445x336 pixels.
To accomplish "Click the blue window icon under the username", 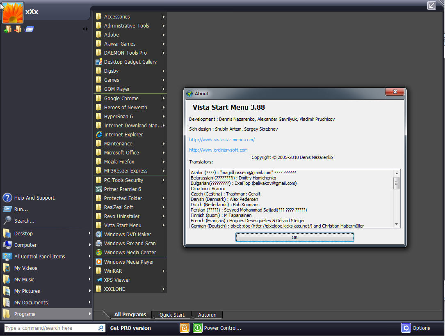I will click(x=29, y=29).
